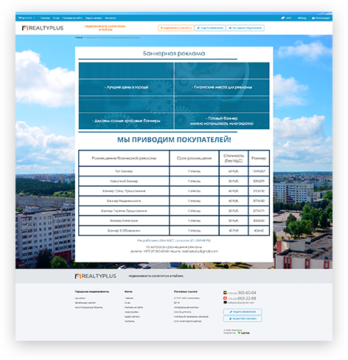Click the contact phone and email line

coord(174,252)
